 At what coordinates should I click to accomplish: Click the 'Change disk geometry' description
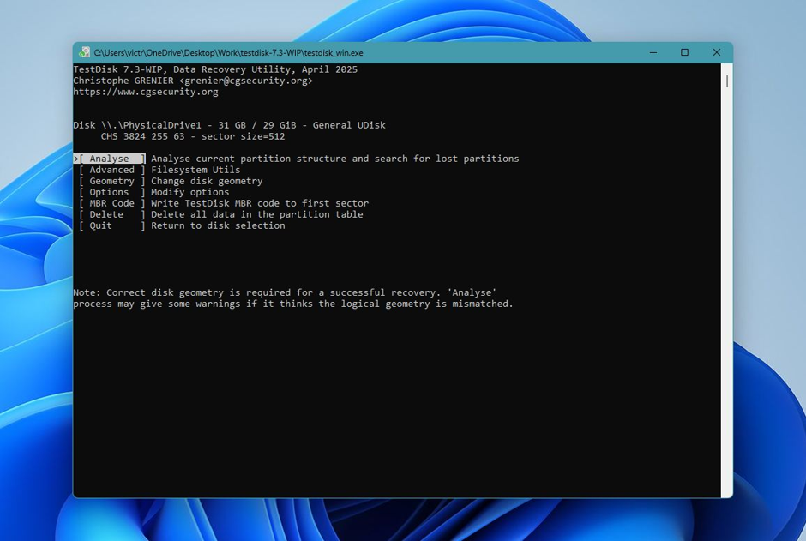click(207, 181)
